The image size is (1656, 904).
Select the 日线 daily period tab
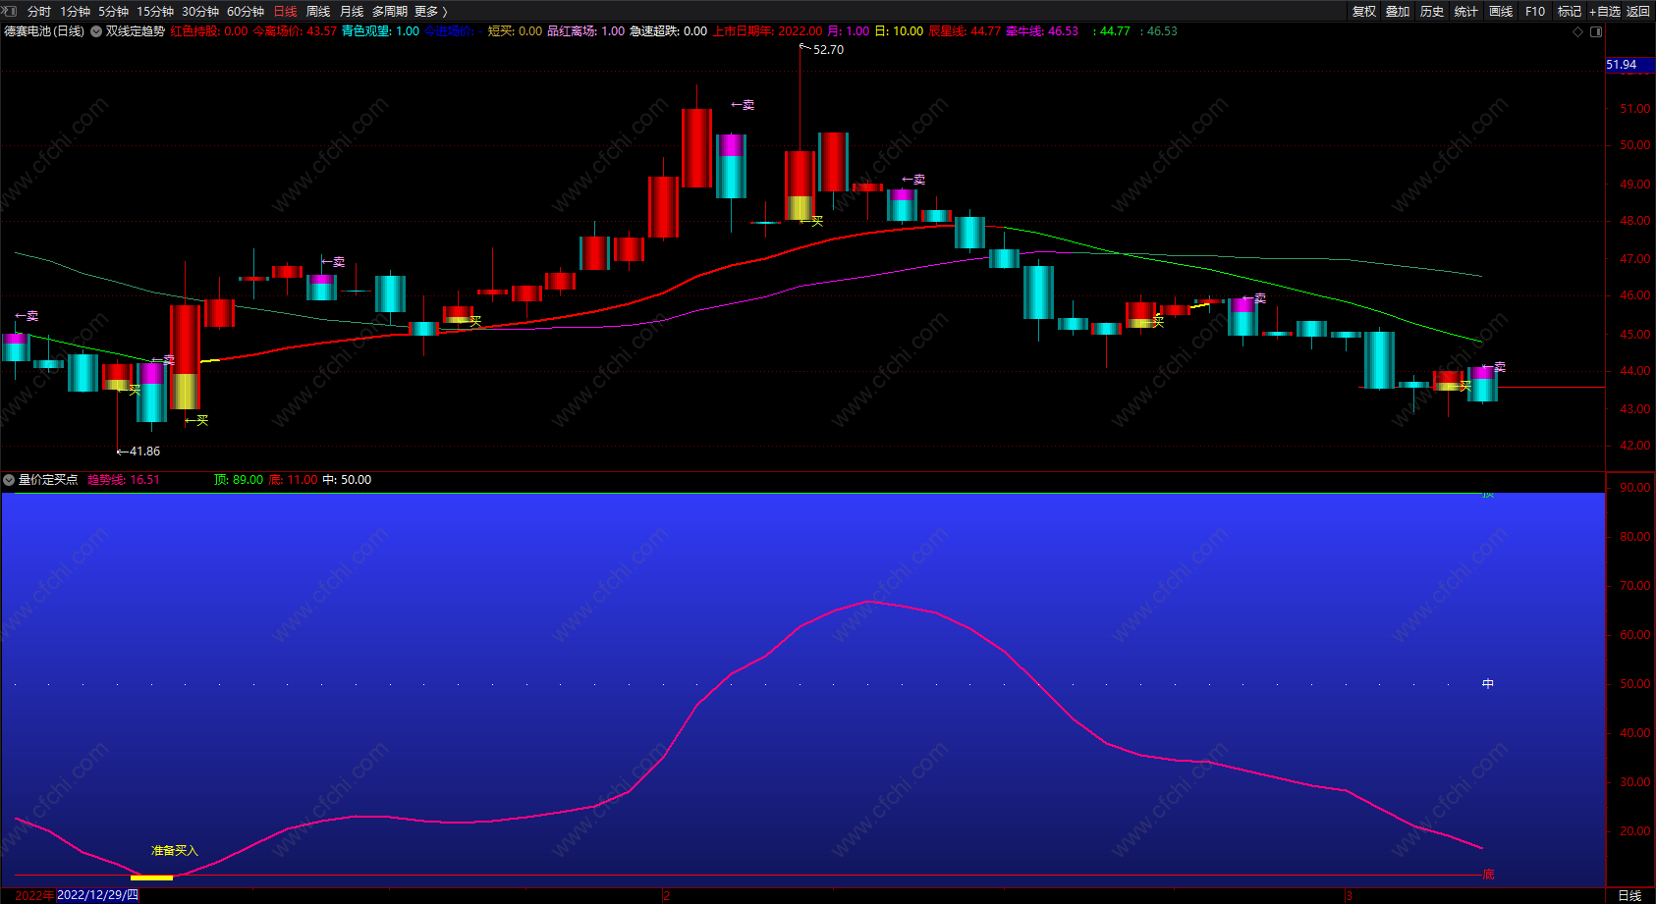point(285,11)
